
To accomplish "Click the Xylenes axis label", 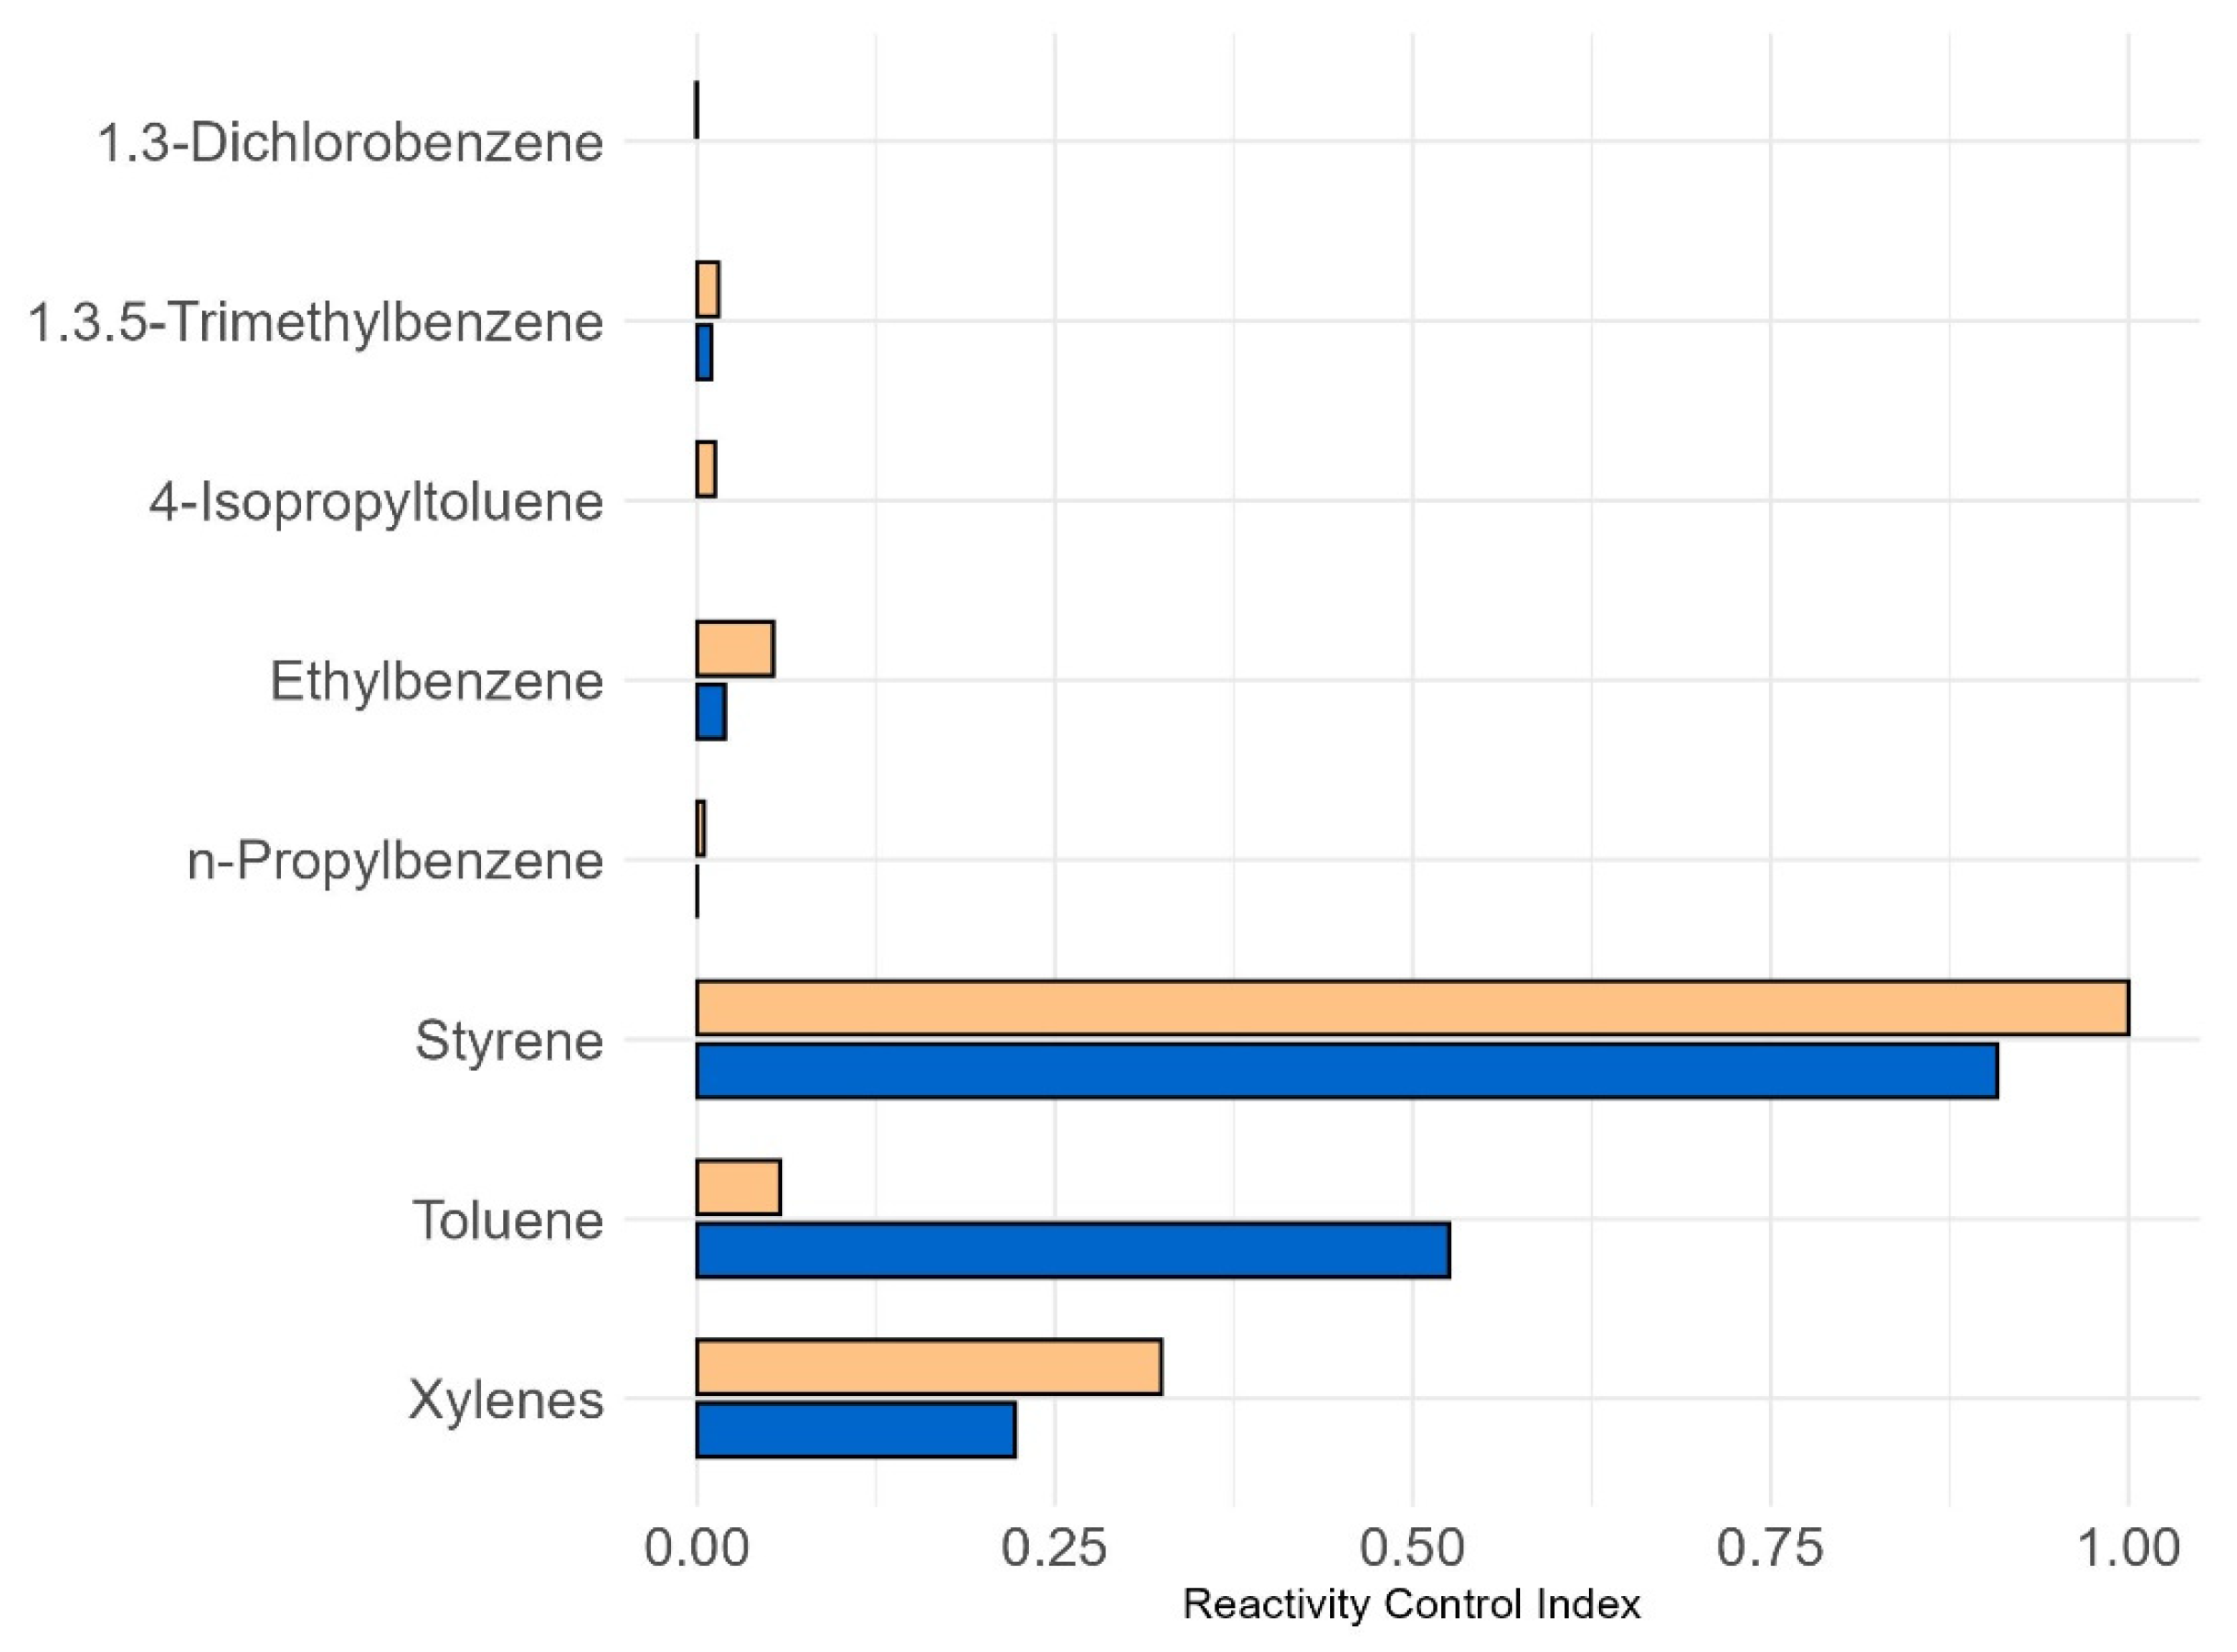I will pos(506,1400).
